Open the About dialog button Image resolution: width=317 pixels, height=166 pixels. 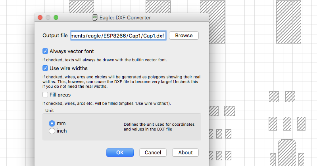(x=185, y=153)
